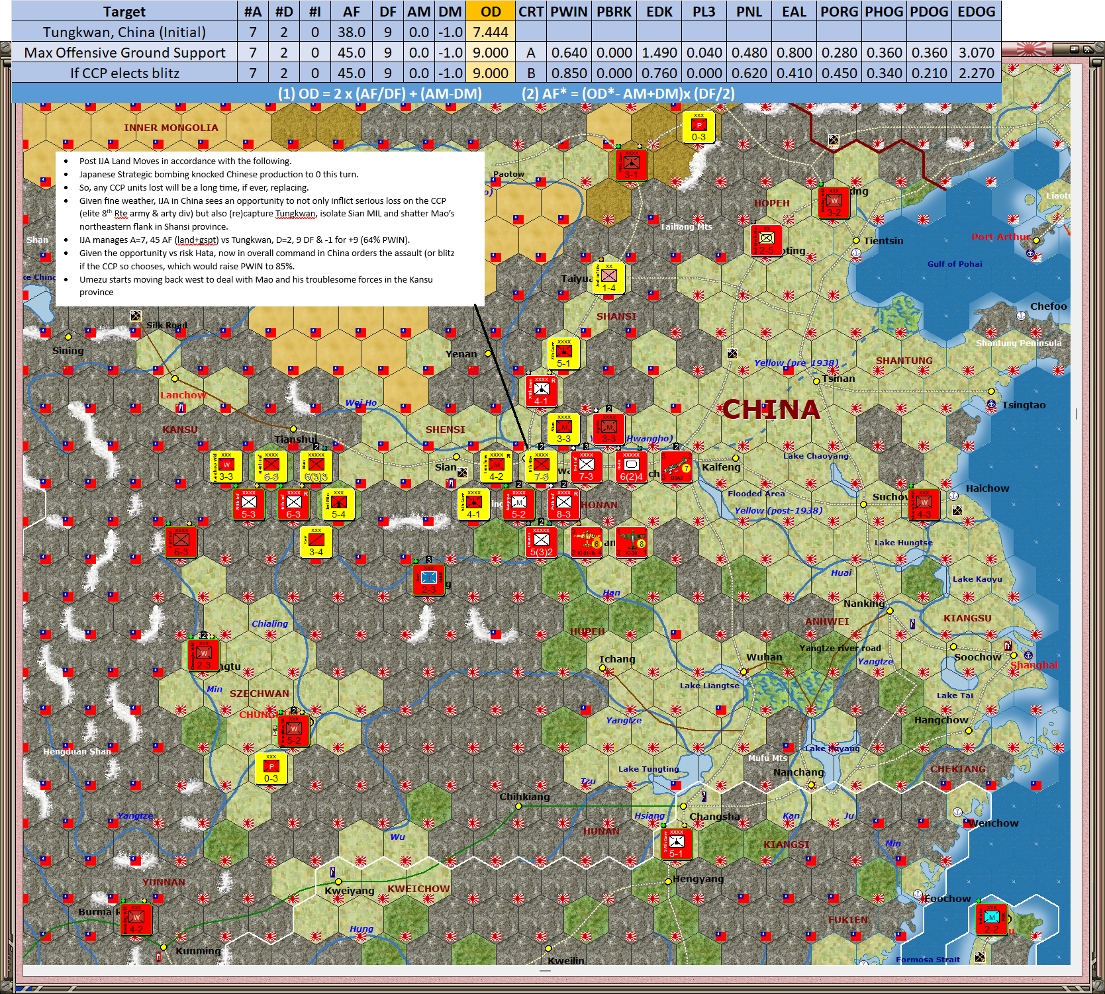The height and width of the screenshot is (994, 1105).
Task: Click the Tsingtao port anchor icon
Action: (991, 404)
